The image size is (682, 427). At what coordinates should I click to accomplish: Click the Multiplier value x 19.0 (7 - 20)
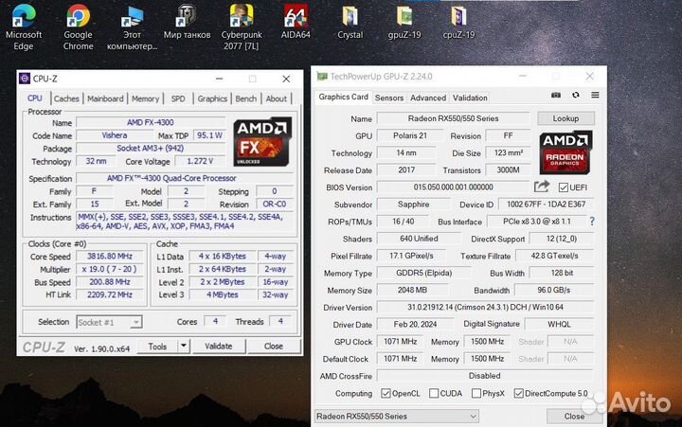(110, 269)
